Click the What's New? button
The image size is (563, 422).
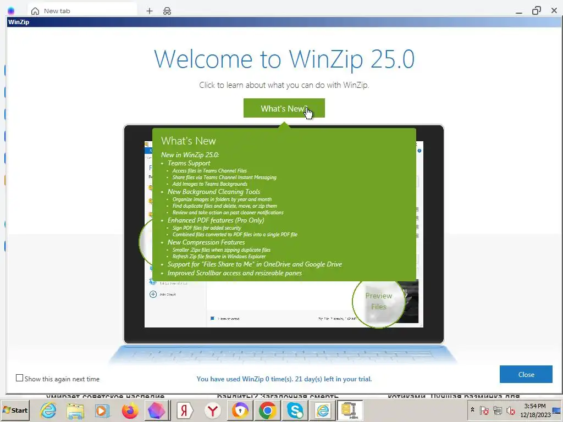[x=284, y=108]
